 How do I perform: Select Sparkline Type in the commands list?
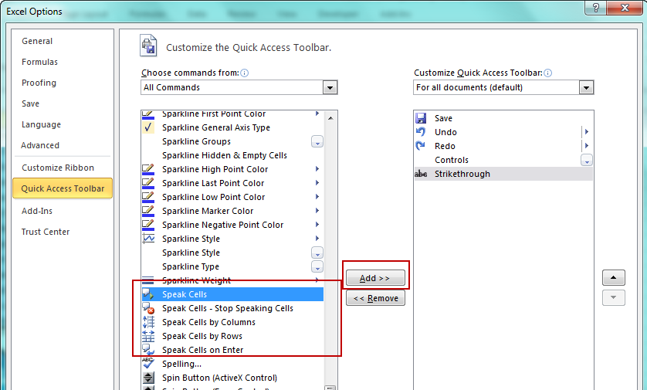(232, 266)
